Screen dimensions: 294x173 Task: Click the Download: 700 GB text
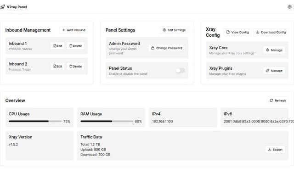pos(95,155)
